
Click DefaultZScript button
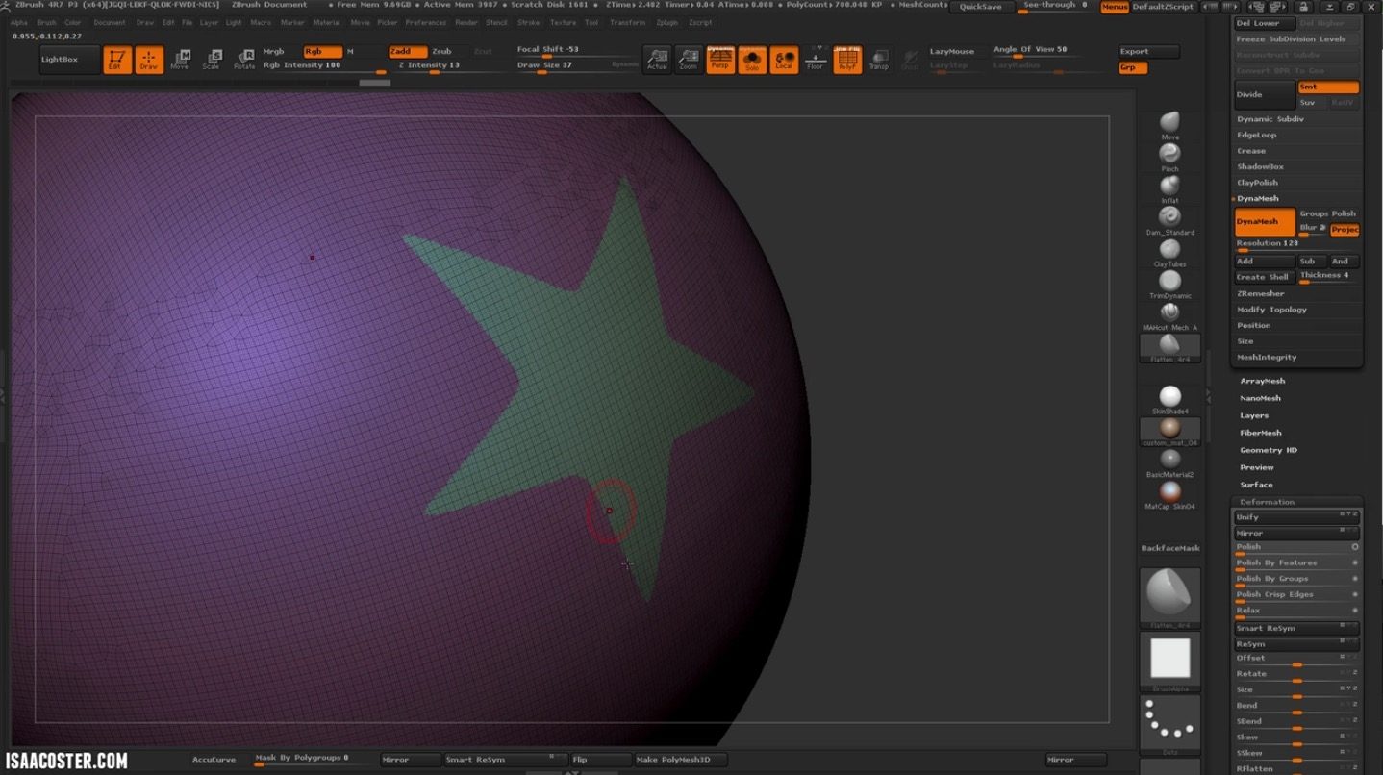[1163, 7]
